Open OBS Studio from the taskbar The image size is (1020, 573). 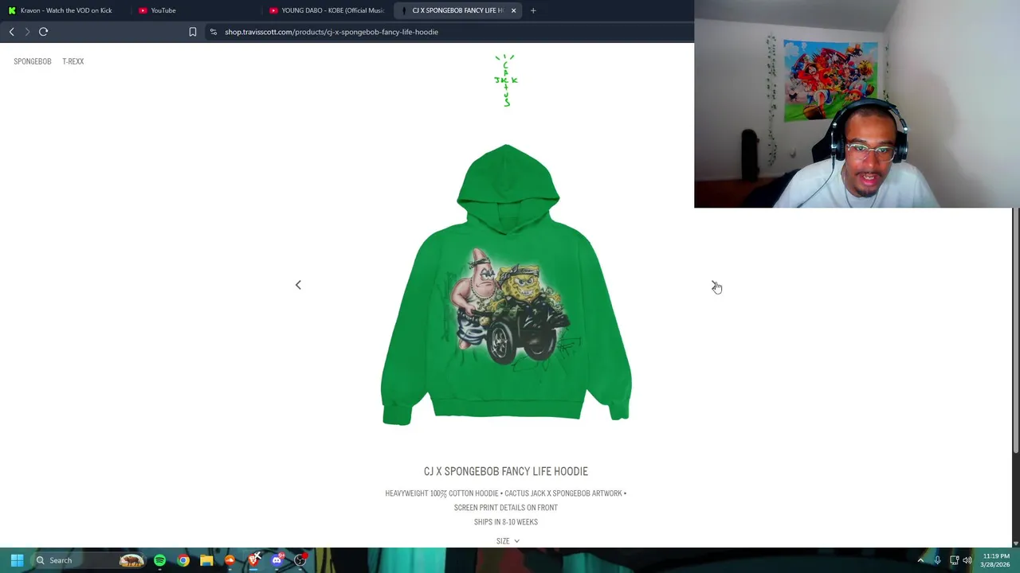point(300,560)
